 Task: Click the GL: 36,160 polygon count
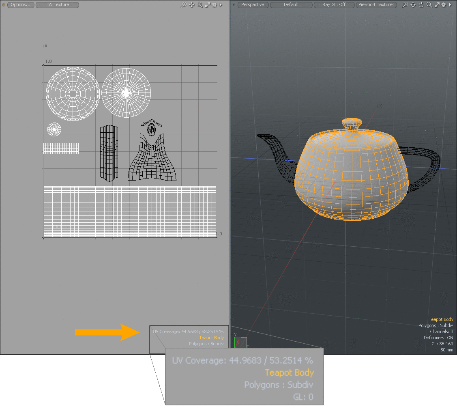pyautogui.click(x=442, y=344)
